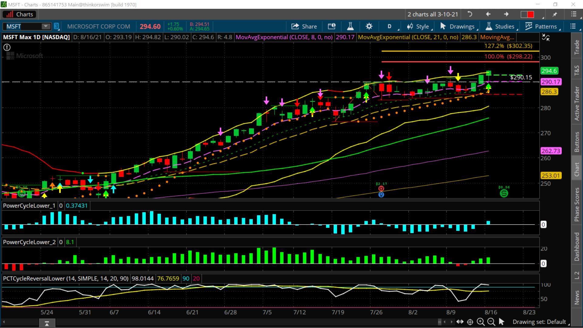Open chart settings gear icon
Image resolution: width=583 pixels, height=328 pixels.
[x=369, y=26]
